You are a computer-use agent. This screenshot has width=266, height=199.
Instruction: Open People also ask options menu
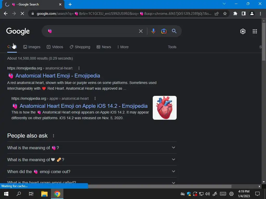(x=54, y=136)
